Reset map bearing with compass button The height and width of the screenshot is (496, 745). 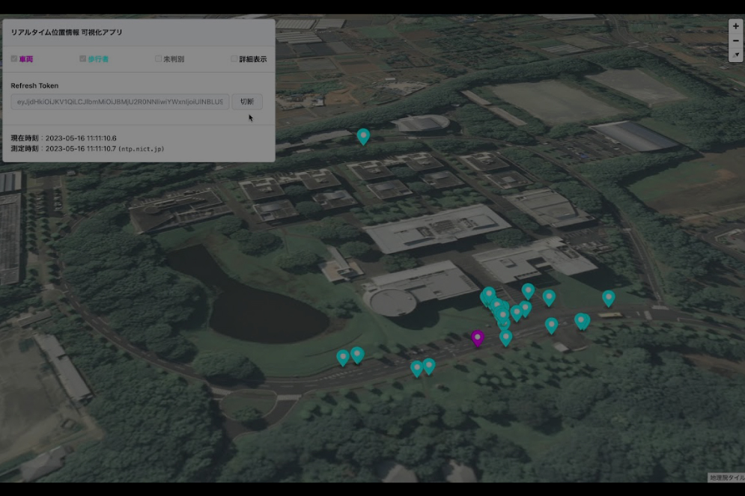[735, 55]
